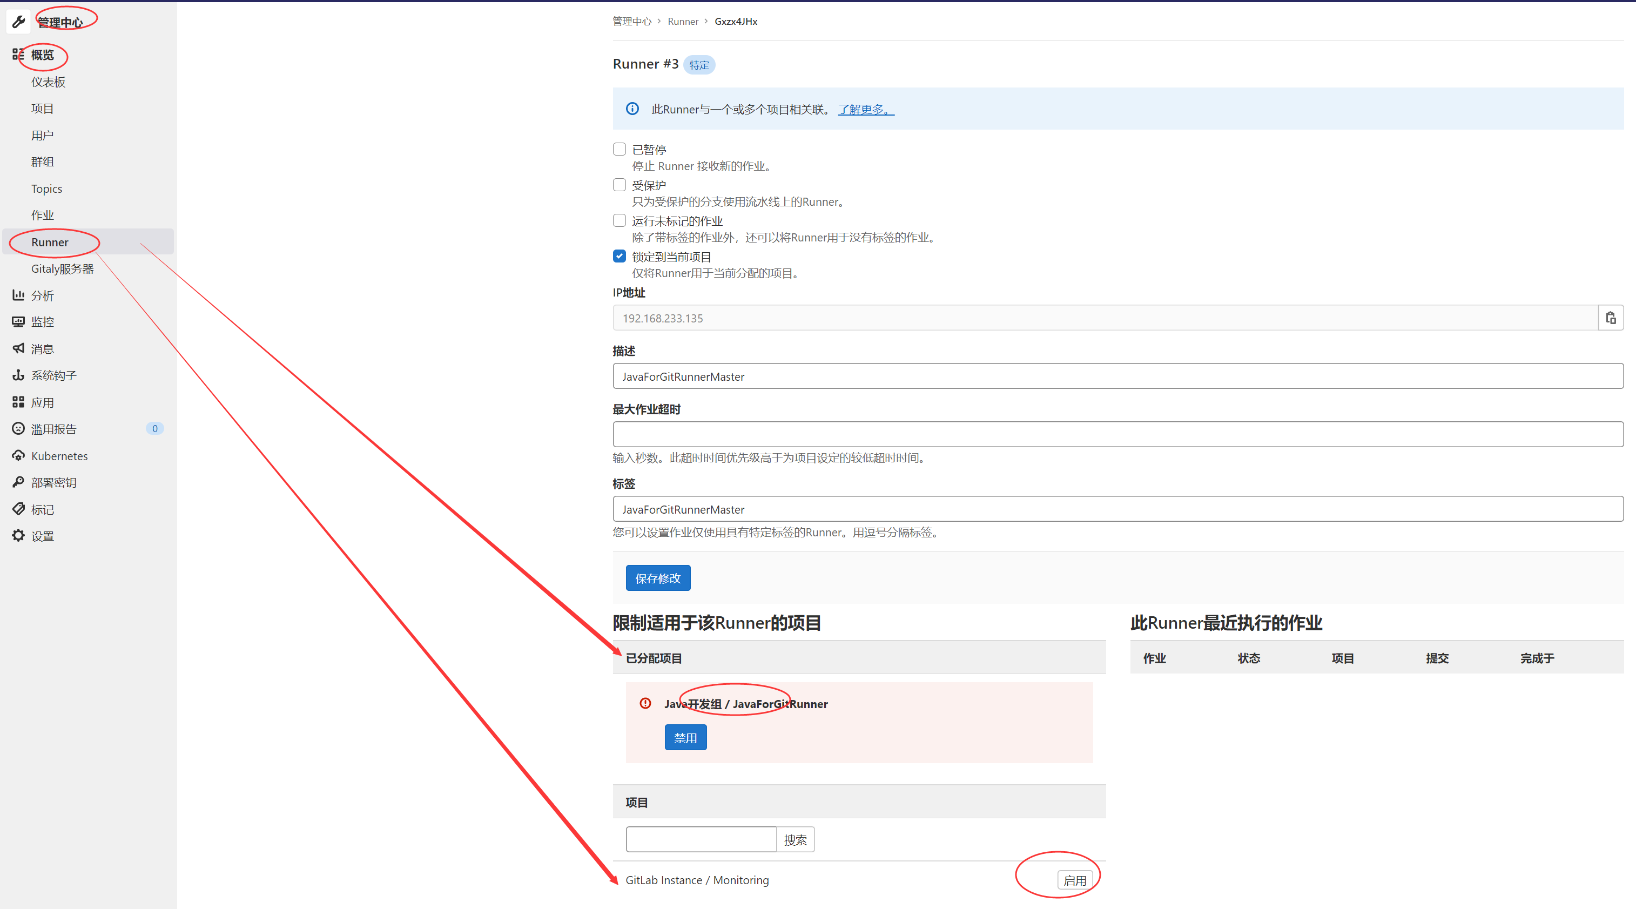Click the applications grid icon

point(18,402)
